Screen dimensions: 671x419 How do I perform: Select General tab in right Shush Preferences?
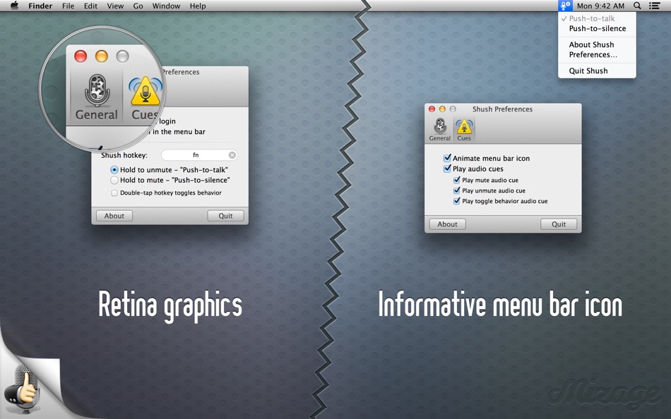(439, 130)
